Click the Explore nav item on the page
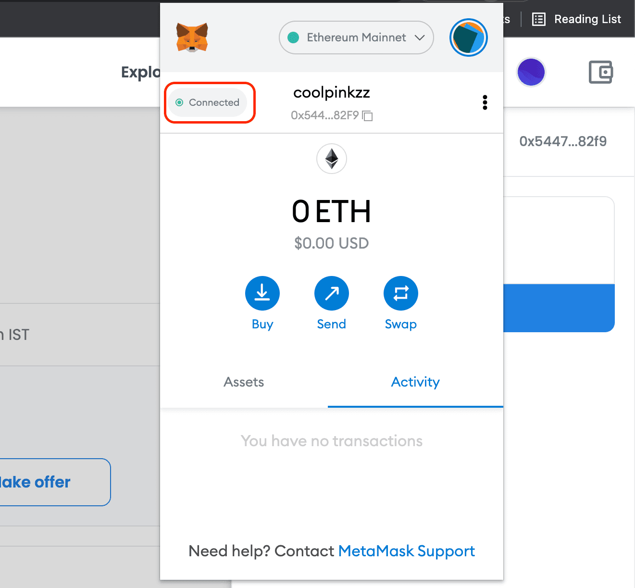 [140, 72]
